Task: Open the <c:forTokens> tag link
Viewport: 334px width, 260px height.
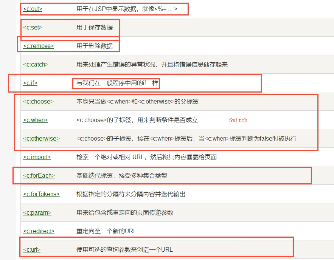Action: 41,194
